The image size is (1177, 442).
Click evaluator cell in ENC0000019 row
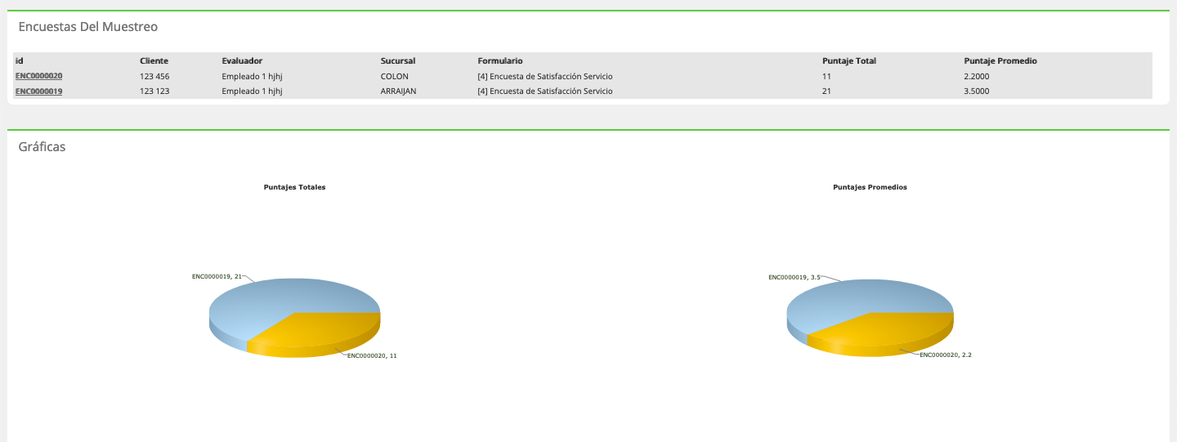click(252, 92)
